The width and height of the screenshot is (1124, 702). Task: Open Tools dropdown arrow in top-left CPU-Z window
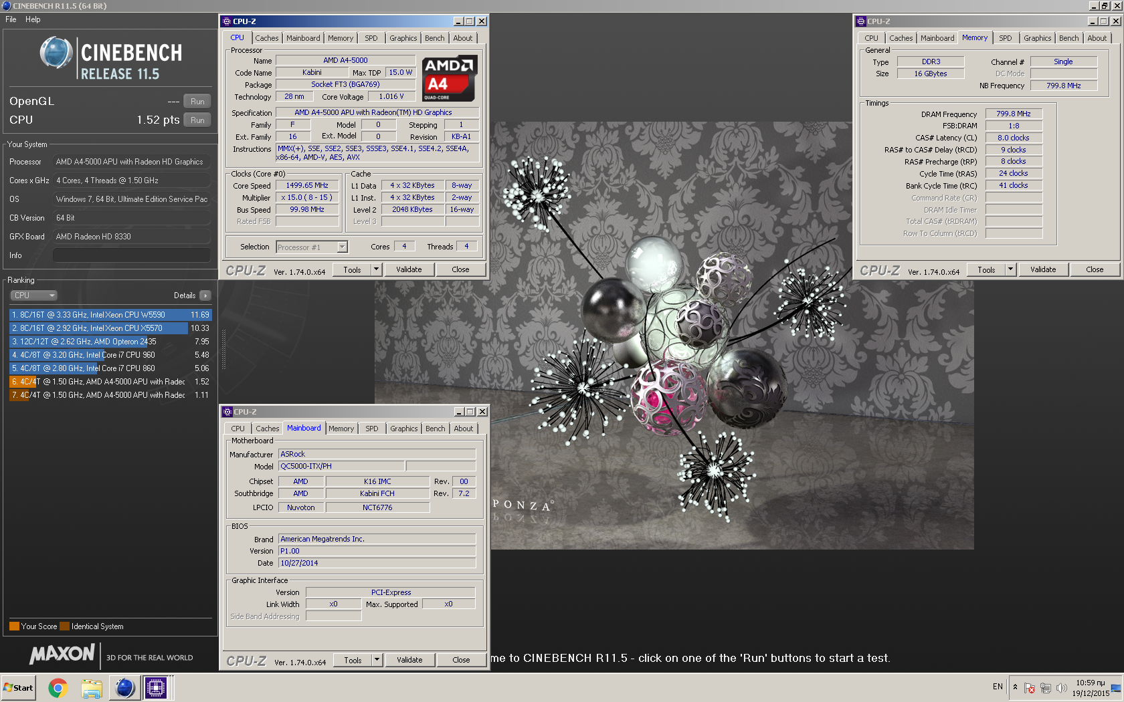pyautogui.click(x=377, y=270)
